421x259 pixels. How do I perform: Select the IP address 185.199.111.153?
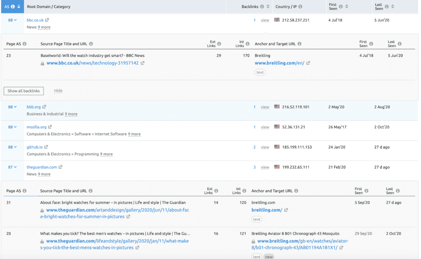point(297,147)
